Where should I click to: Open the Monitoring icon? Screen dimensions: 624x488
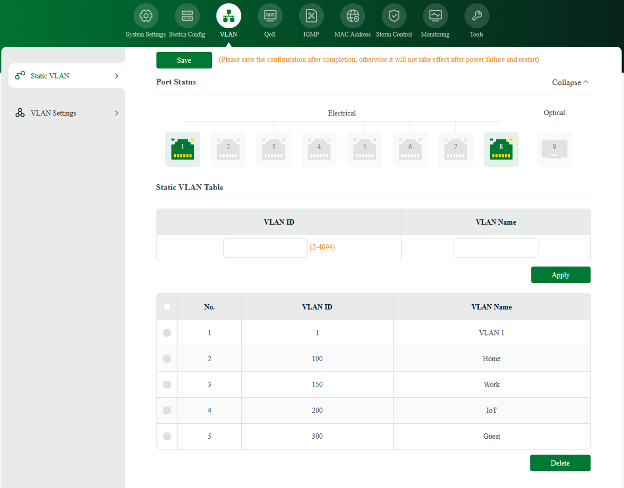point(435,15)
